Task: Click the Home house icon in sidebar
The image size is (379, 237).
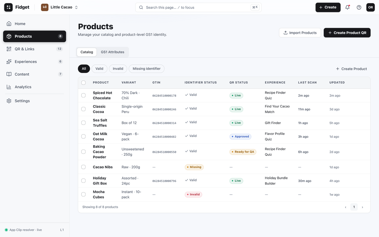Action: [9, 24]
